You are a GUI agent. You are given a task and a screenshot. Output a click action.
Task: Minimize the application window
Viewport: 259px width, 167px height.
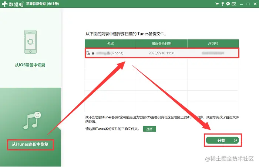tap(241, 4)
